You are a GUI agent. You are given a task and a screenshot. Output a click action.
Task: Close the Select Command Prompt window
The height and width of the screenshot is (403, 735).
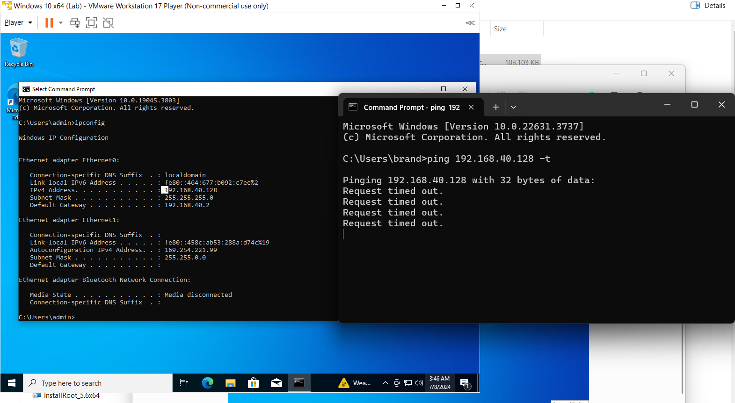click(x=465, y=89)
